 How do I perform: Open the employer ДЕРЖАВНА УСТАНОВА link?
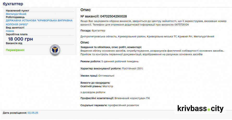coord(39,20)
